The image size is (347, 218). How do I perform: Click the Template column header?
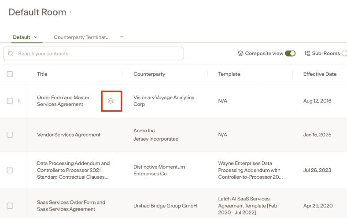pyautogui.click(x=229, y=74)
